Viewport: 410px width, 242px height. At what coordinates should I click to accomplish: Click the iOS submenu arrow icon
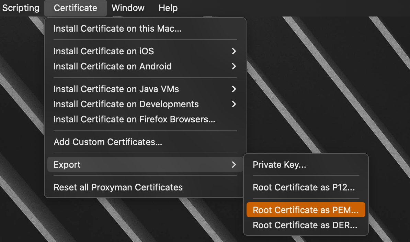(234, 51)
